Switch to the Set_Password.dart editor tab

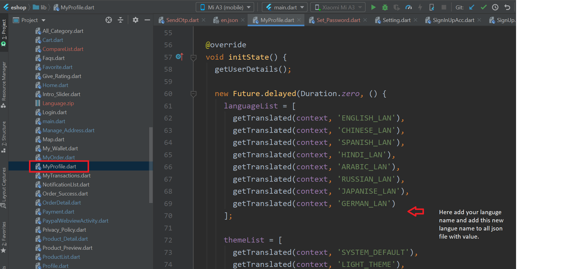[338, 20]
